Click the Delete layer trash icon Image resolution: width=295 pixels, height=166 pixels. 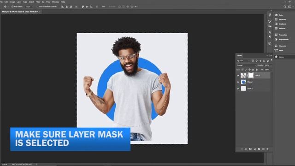click(x=267, y=149)
